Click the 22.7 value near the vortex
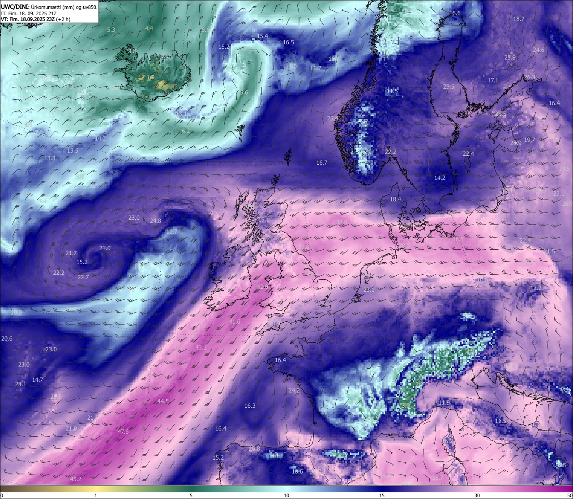 [83, 277]
